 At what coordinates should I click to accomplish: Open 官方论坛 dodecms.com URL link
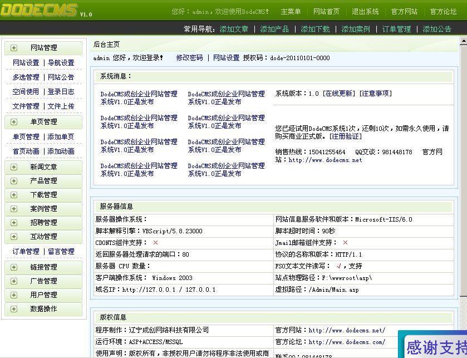tap(347, 342)
